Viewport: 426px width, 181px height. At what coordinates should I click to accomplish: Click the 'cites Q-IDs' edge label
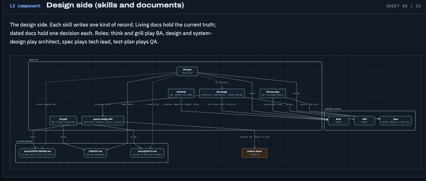[153, 104]
